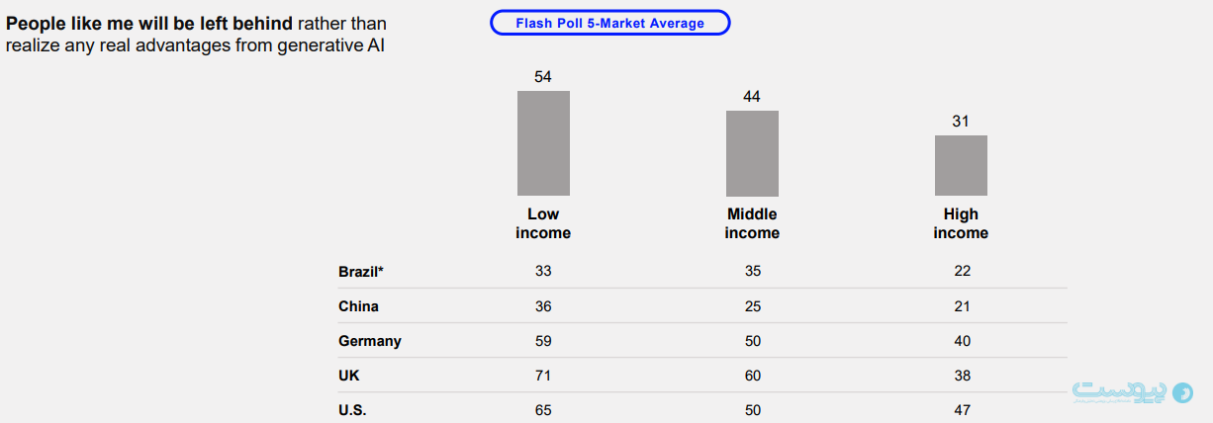
Task: Click the U.S. row label
Action: coord(352,409)
